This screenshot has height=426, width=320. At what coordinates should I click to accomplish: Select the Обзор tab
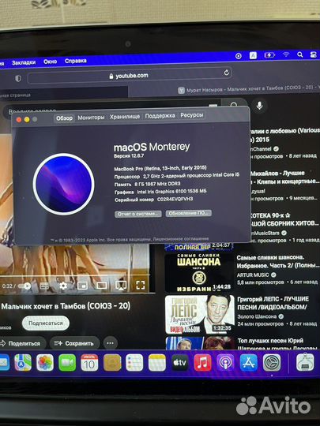[x=64, y=118]
